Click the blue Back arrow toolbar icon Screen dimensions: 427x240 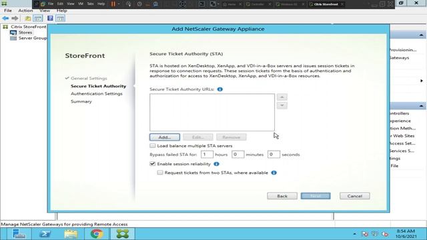coord(5,18)
